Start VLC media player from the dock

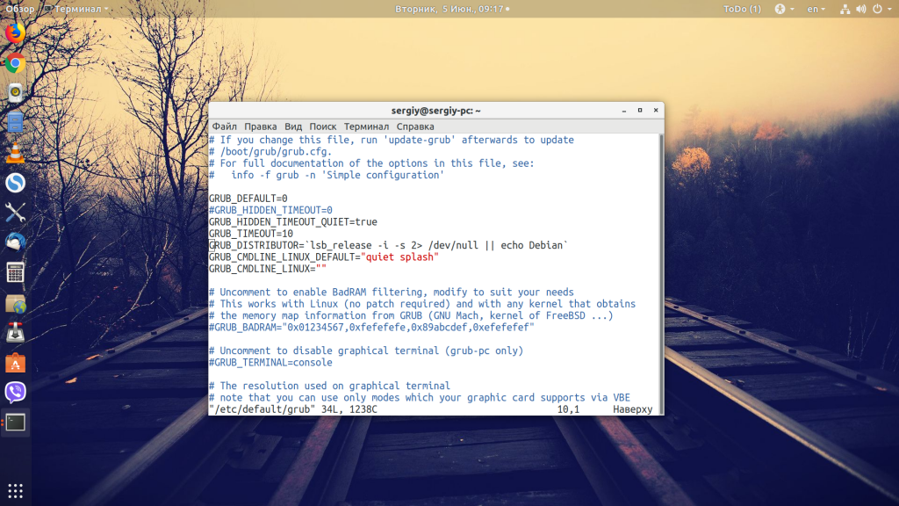pos(13,151)
